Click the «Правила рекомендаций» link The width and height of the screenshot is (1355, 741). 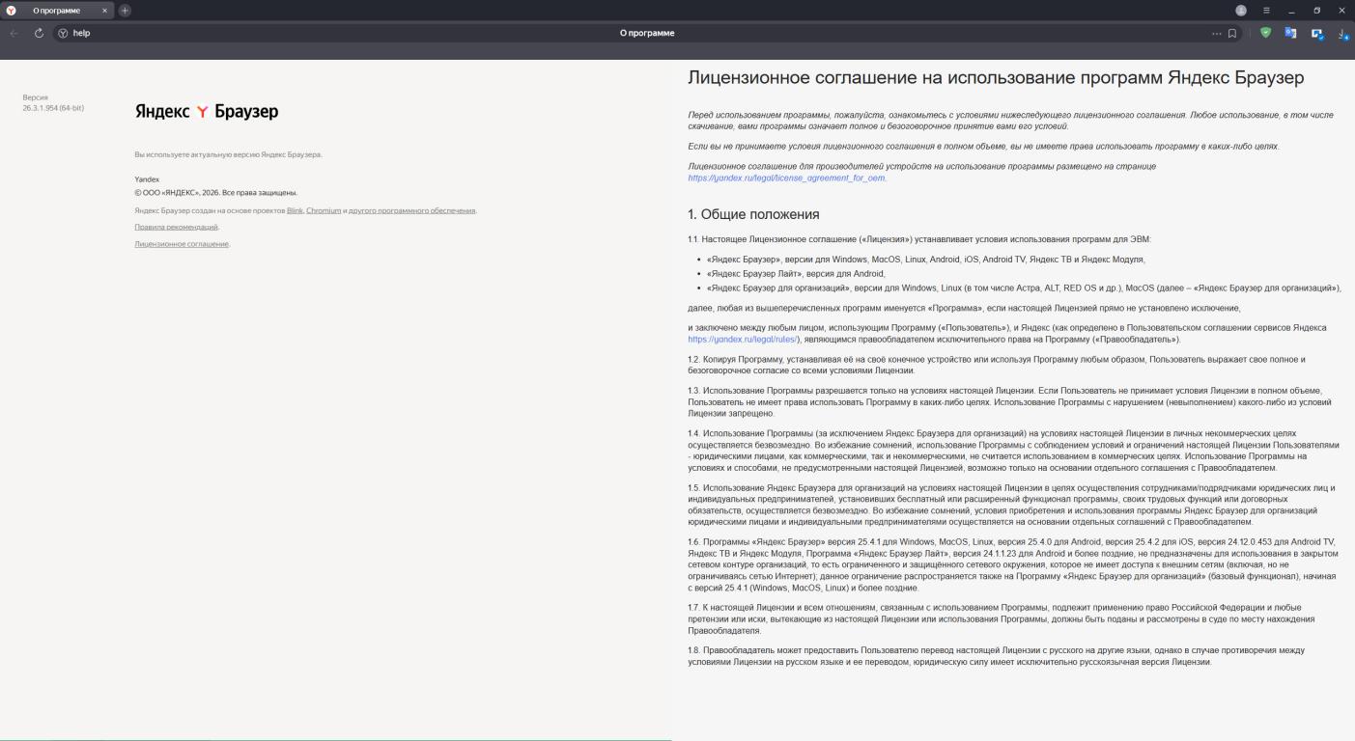click(x=176, y=227)
